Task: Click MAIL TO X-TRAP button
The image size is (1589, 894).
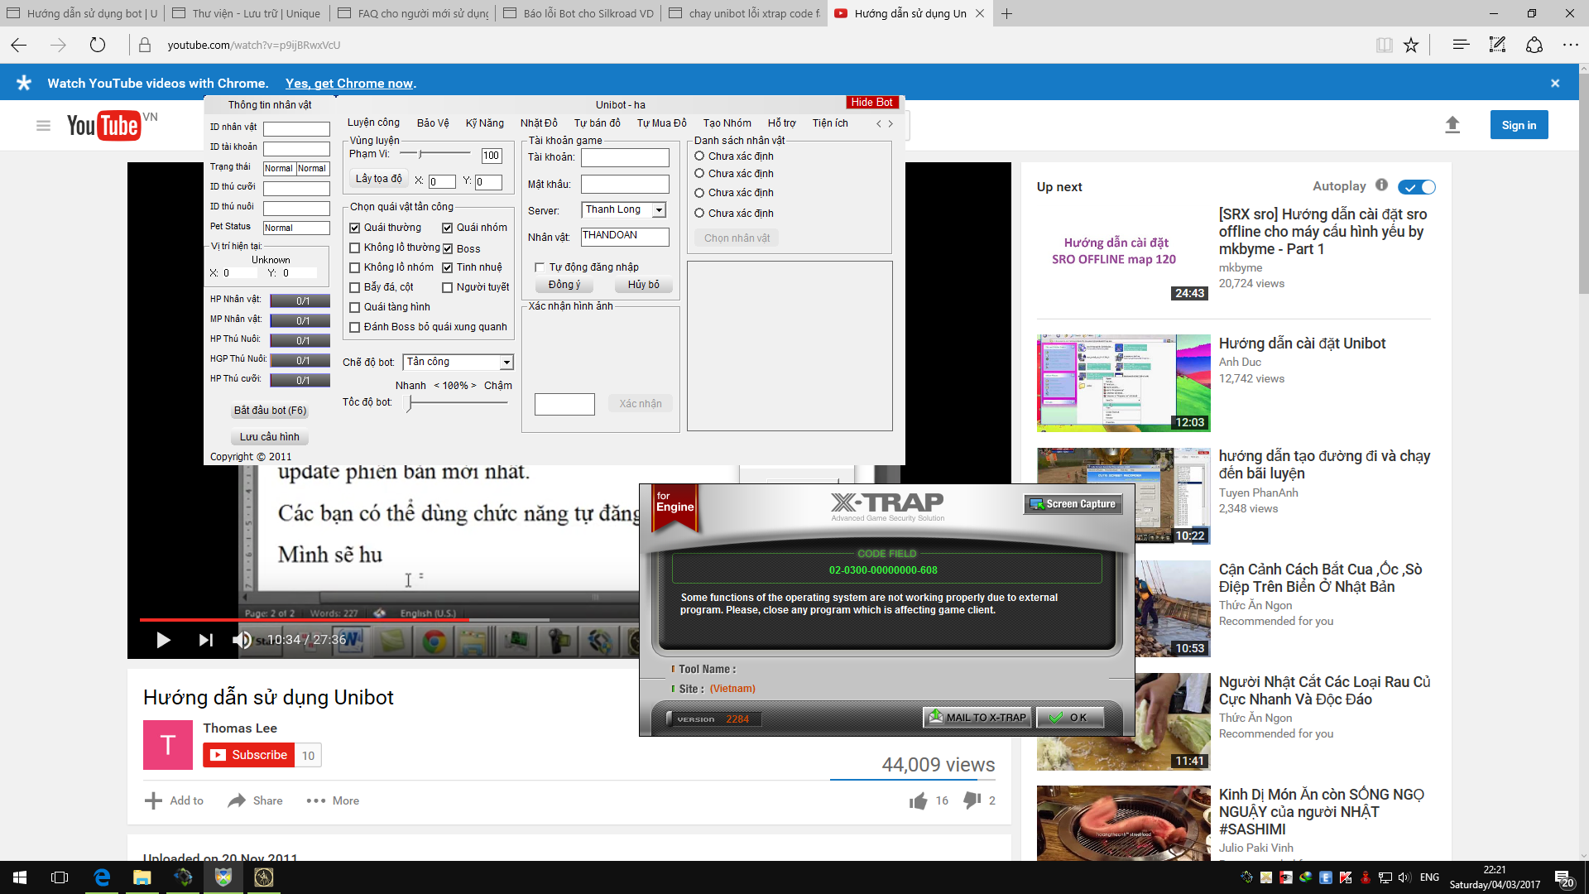Action: (977, 718)
